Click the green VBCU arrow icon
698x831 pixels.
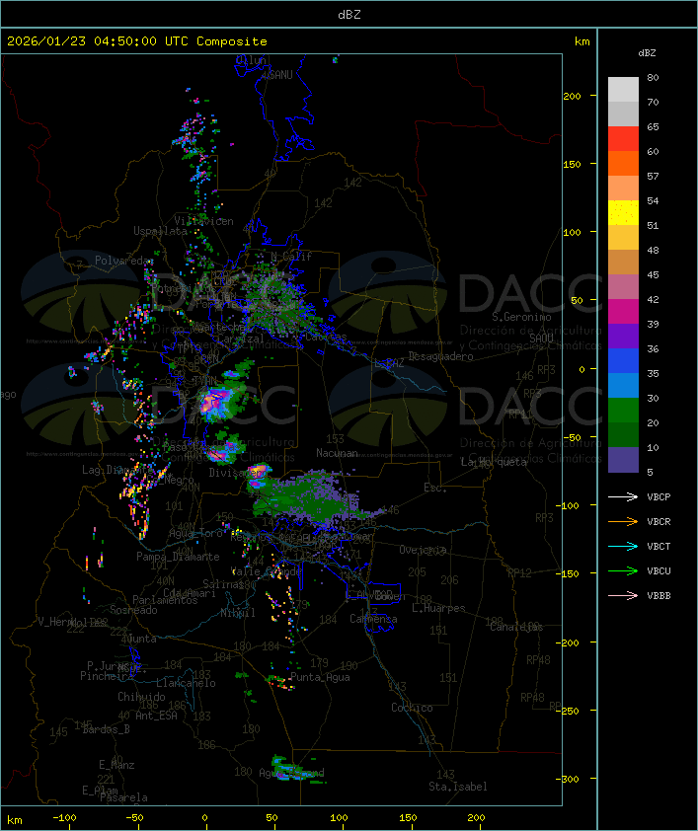coord(623,571)
